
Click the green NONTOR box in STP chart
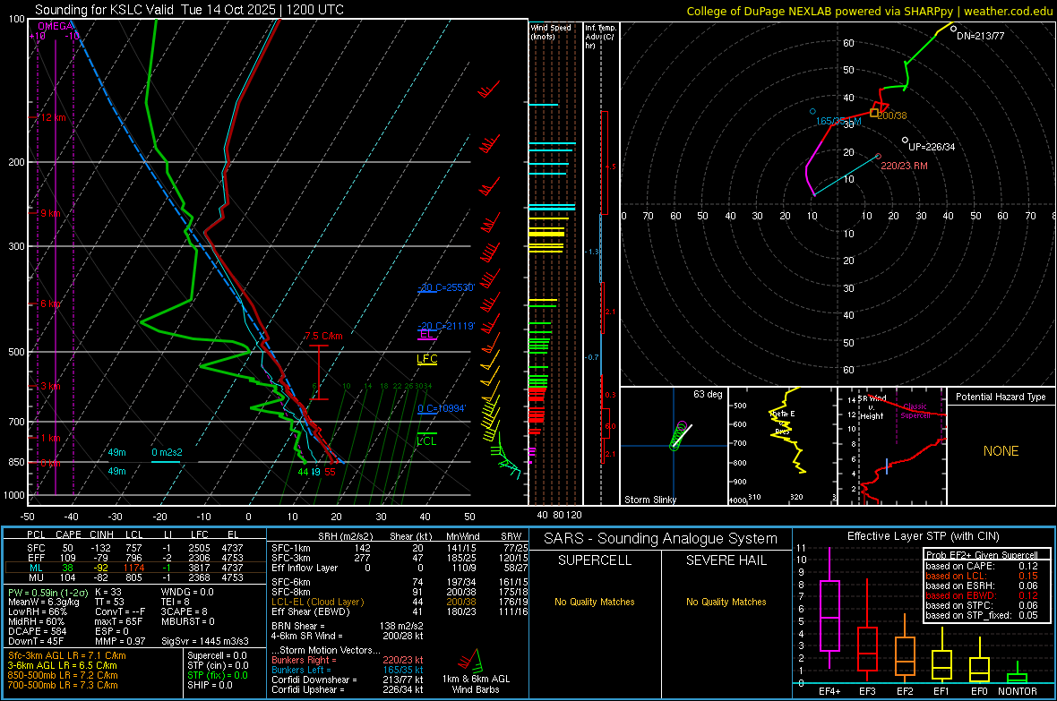tap(1017, 678)
